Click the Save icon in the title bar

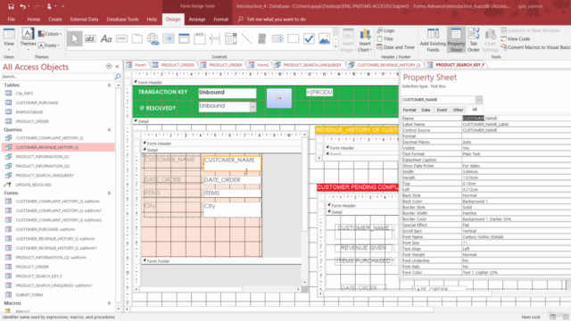(x=11, y=6)
